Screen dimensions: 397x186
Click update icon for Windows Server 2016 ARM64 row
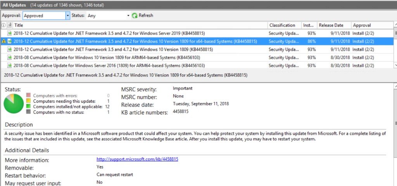click(10, 65)
